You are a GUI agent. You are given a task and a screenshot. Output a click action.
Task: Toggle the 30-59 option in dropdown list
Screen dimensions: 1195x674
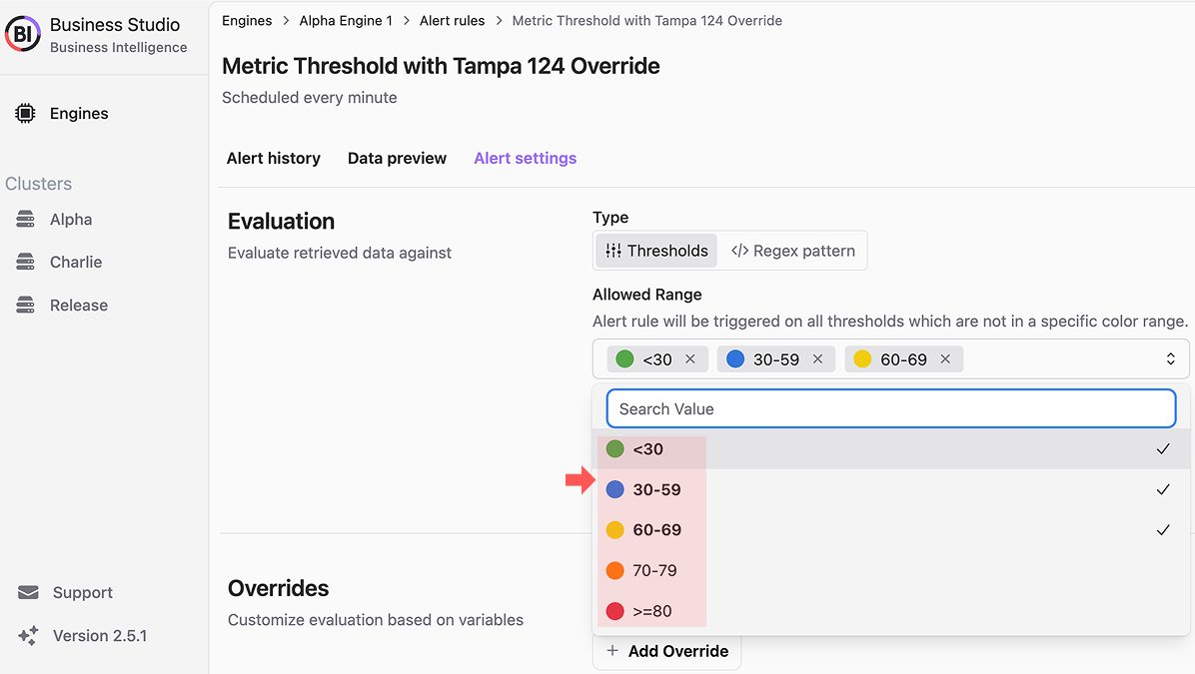point(891,489)
